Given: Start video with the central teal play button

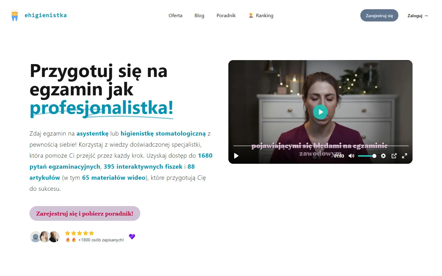Looking at the screenshot, I should [x=320, y=112].
